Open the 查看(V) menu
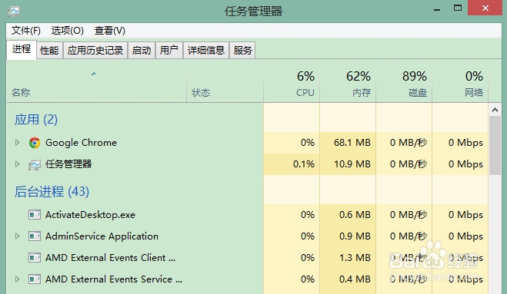507x294 pixels. click(x=109, y=31)
